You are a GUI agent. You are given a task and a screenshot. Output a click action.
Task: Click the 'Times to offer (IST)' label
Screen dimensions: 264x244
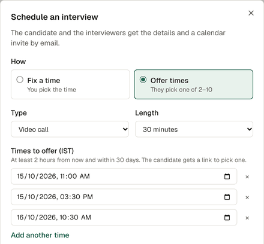pyautogui.click(x=42, y=151)
